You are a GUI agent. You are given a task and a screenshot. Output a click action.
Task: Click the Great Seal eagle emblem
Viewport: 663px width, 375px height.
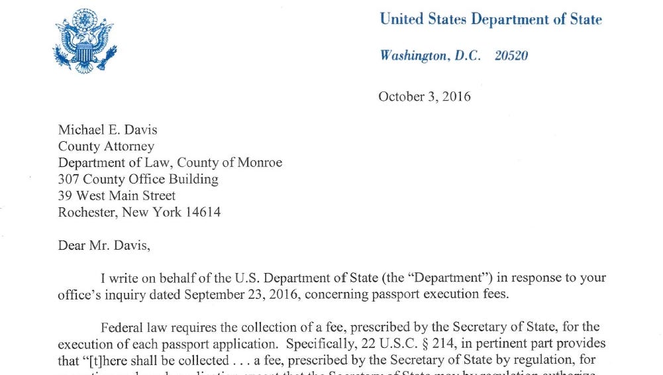tap(86, 42)
